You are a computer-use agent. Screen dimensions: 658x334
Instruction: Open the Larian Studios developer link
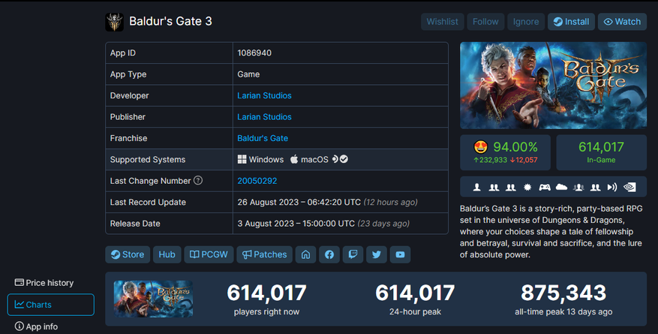coord(264,95)
